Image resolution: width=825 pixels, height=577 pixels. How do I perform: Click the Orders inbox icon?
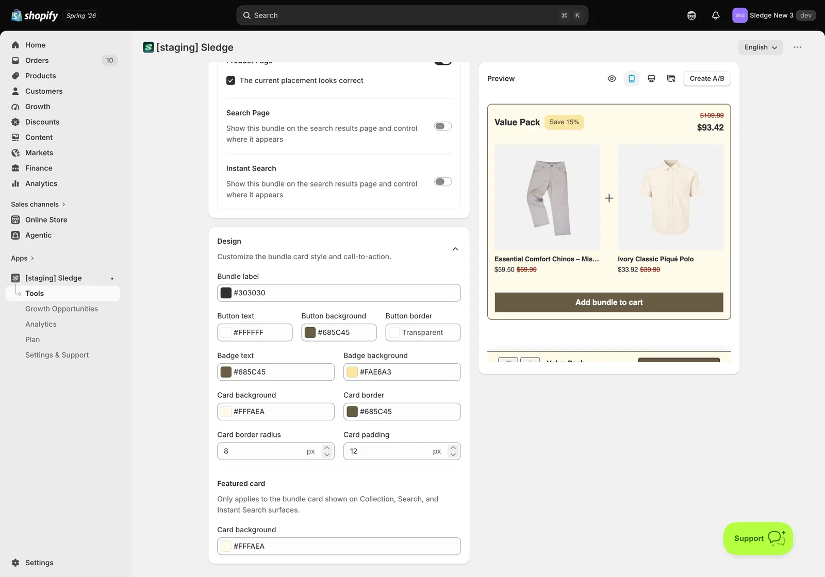coord(15,60)
